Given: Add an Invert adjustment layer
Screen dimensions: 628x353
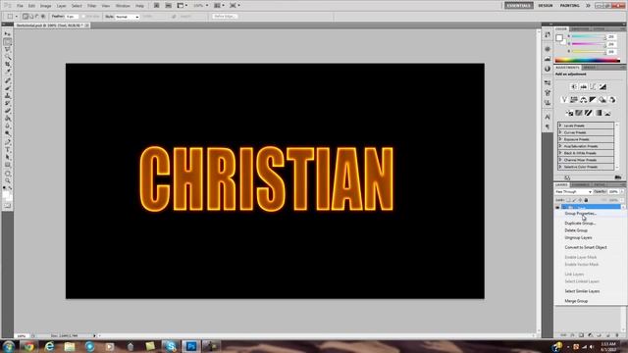Looking at the screenshot, I should (x=569, y=113).
